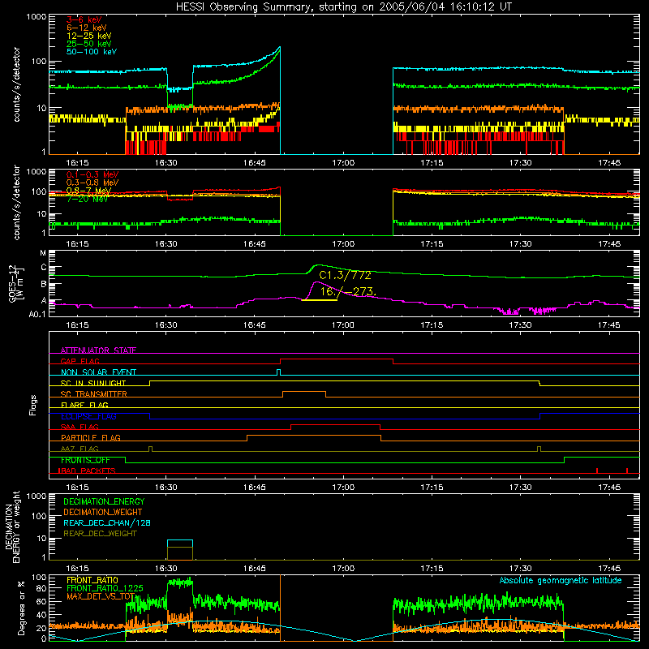Click the MAX_DET_VS_TOT legend entry

tap(101, 596)
